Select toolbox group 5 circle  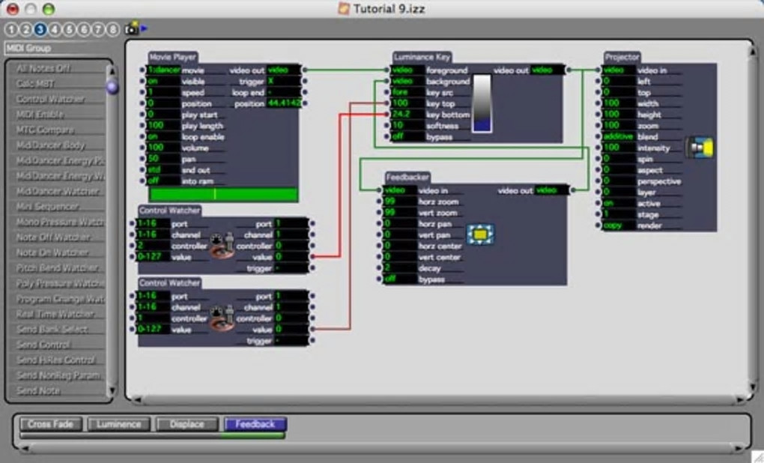69,29
